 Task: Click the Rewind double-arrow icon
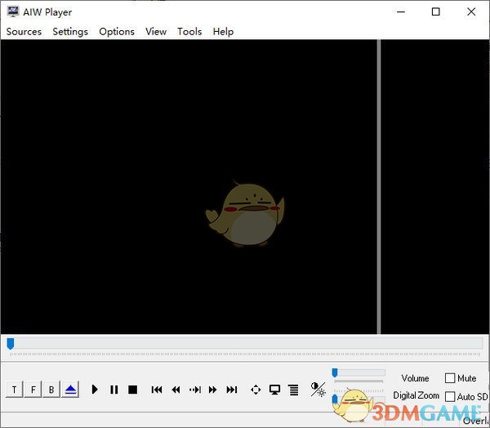click(x=176, y=390)
